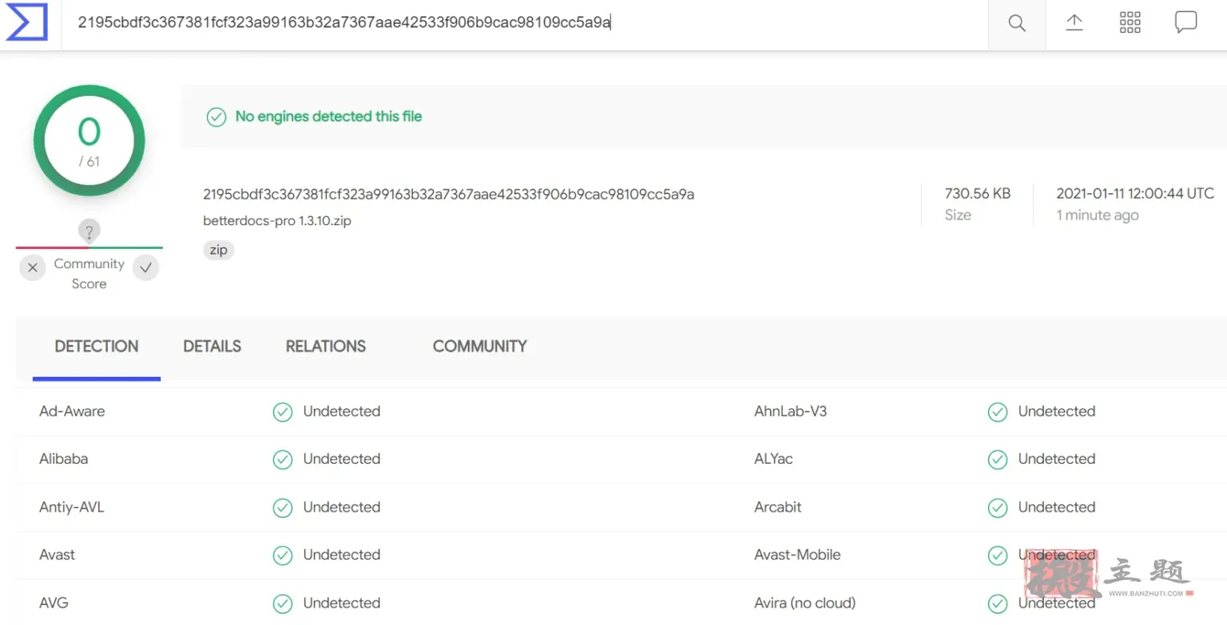
Task: Click the Undetected check icon for AVG
Action: (283, 603)
